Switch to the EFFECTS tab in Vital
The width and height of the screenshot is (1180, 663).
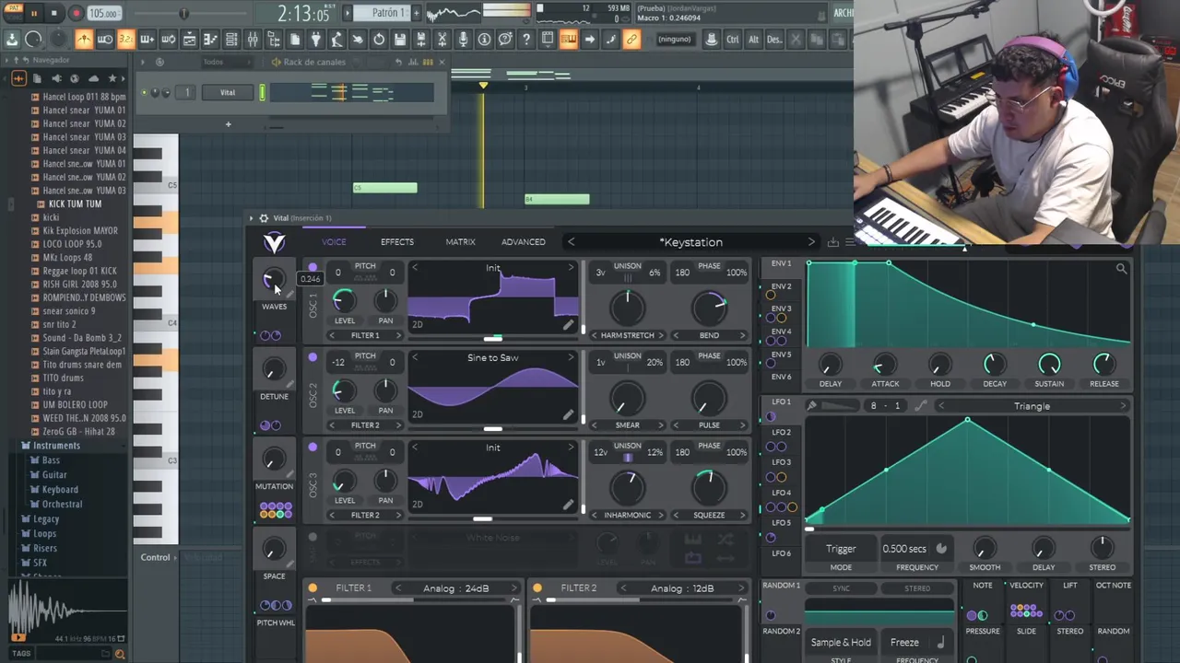coord(397,242)
